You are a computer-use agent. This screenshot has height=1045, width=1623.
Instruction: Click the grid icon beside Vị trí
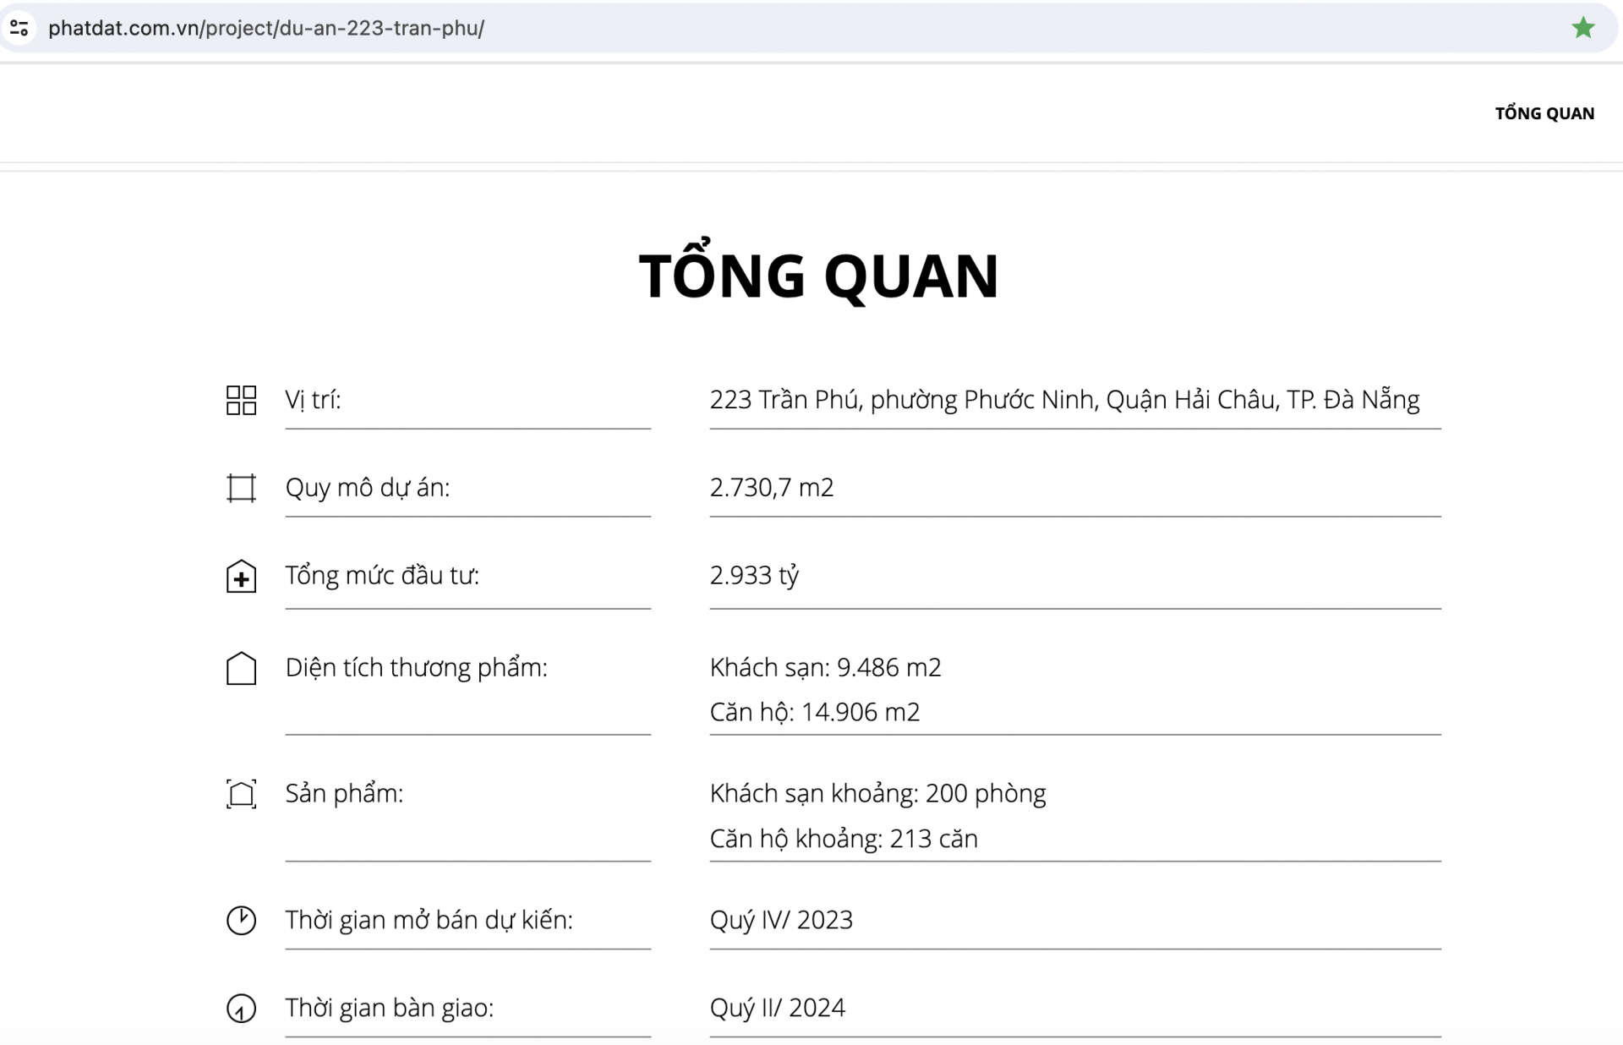(x=242, y=401)
